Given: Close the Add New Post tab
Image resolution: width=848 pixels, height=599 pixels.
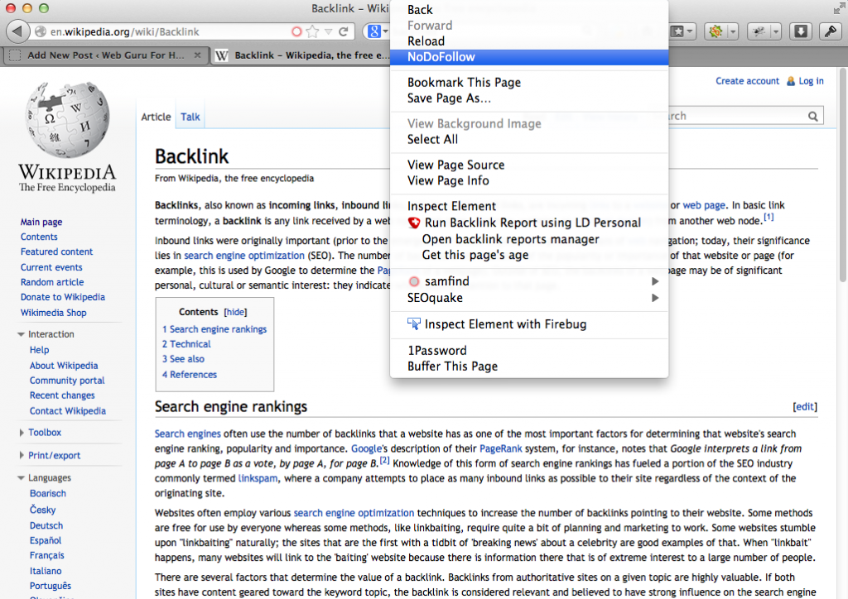Looking at the screenshot, I should (197, 55).
